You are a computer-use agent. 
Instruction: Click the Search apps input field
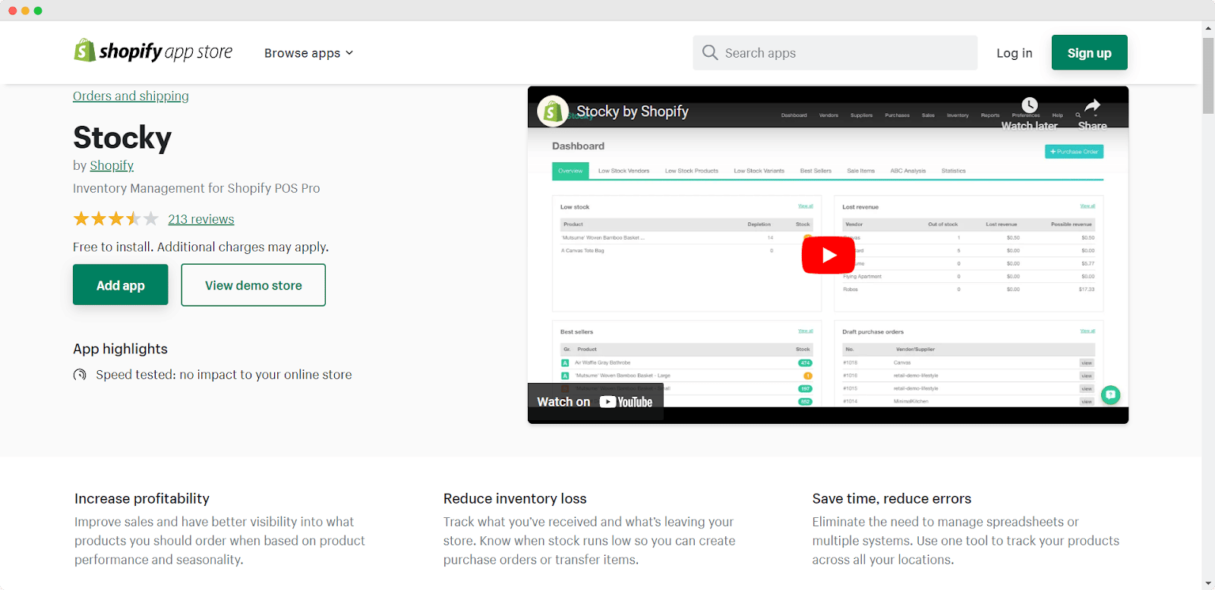click(x=835, y=52)
